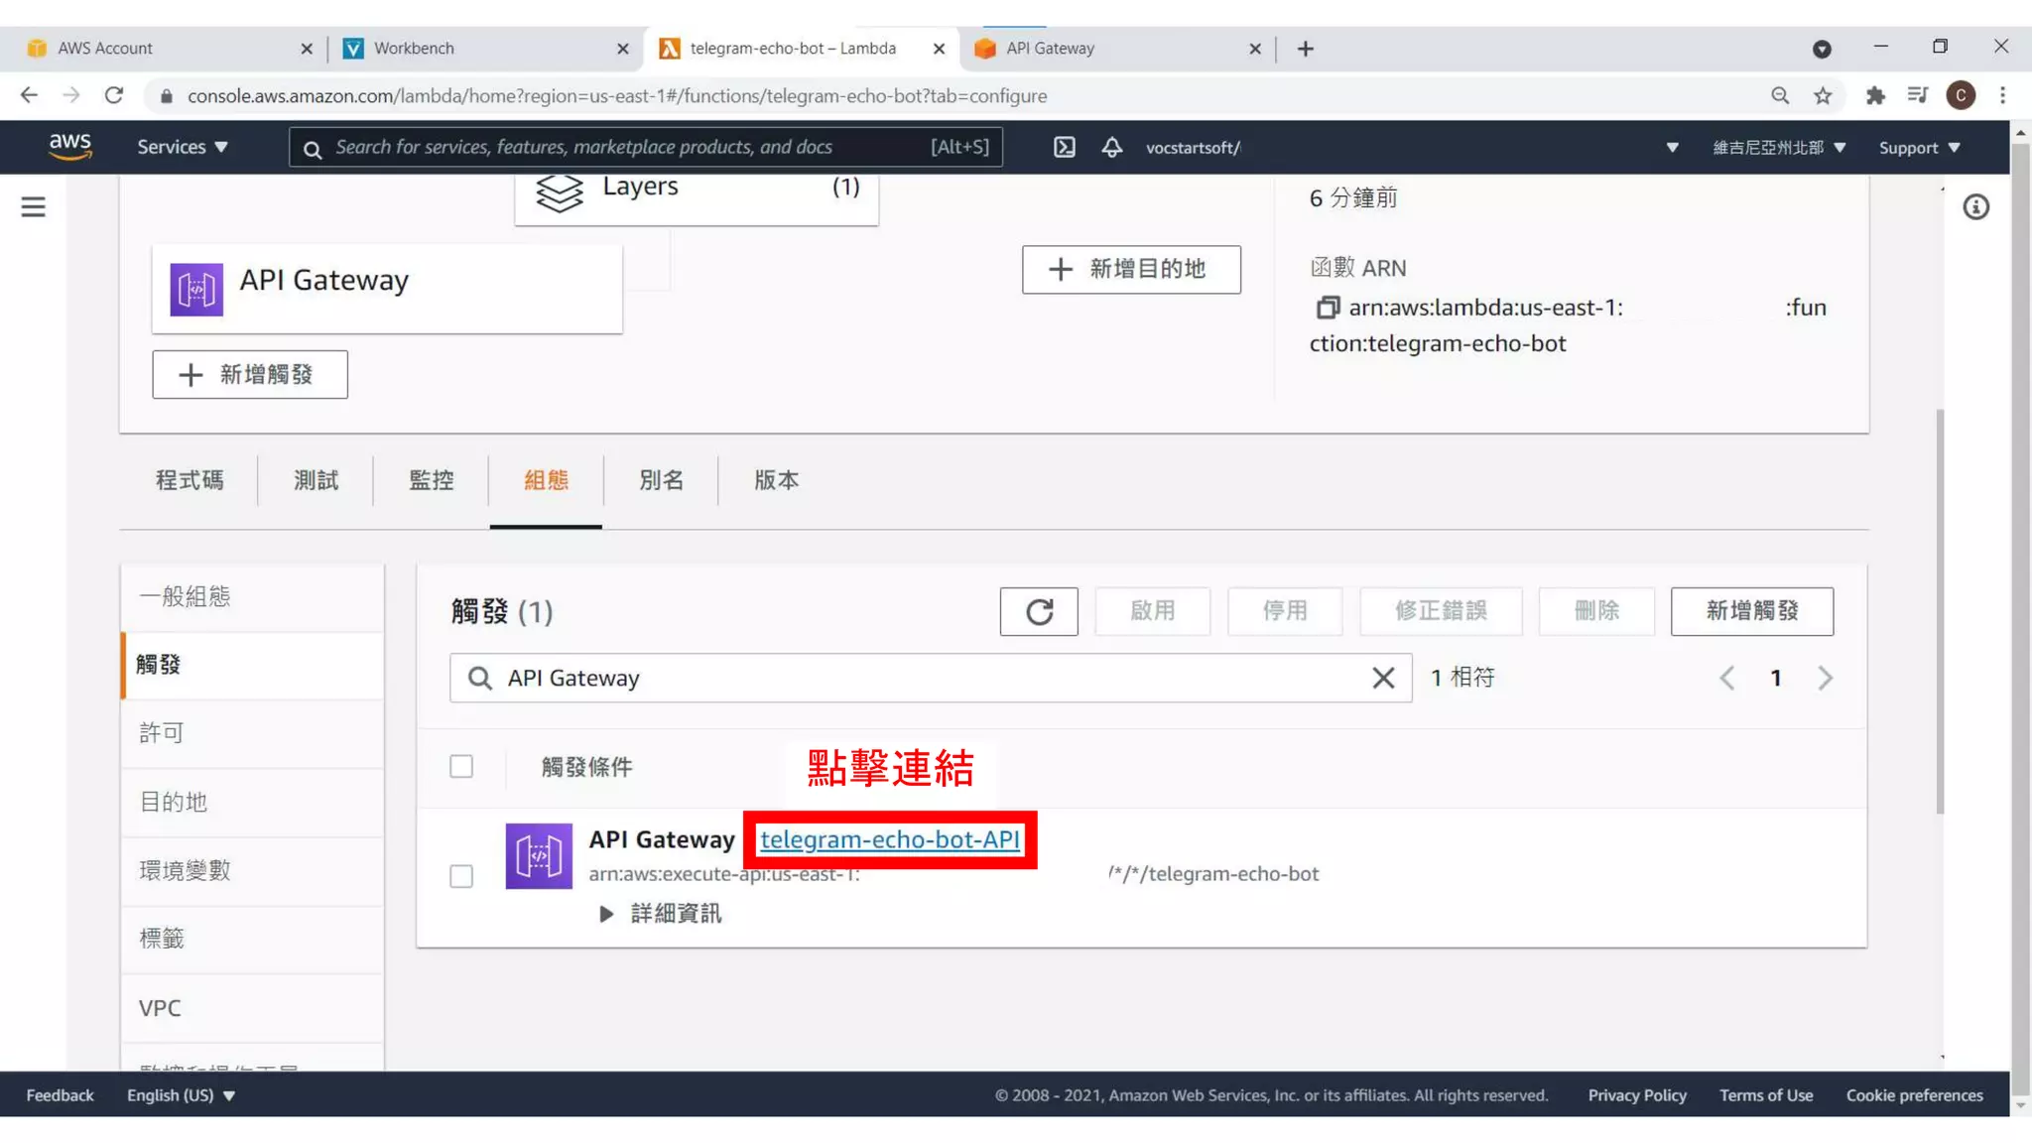The height and width of the screenshot is (1143, 2032).
Task: Click 新增目的地 button
Action: 1131,269
